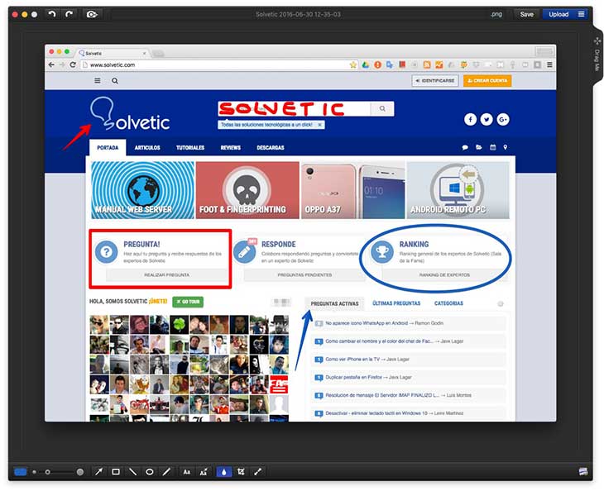Click the REALIZAR PREGUNTA button
The height and width of the screenshot is (491, 604).
point(167,274)
